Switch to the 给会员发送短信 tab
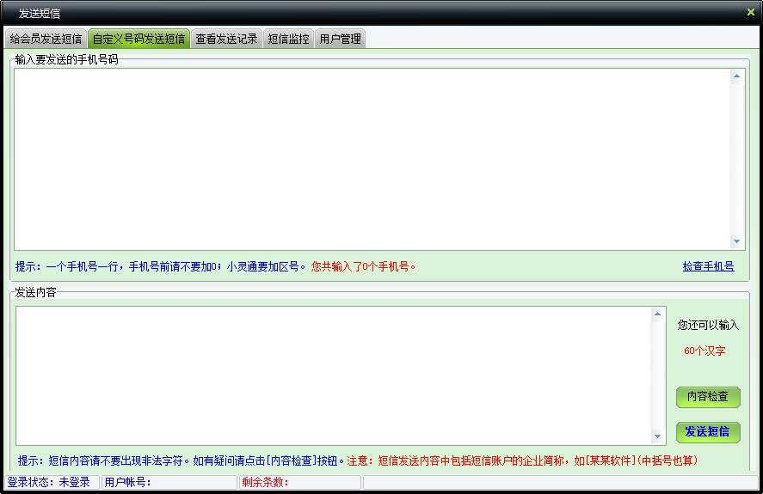Screen dimensions: 763x494 coord(46,39)
